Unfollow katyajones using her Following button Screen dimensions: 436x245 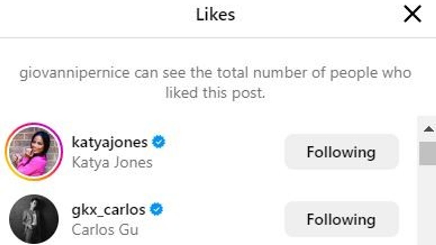pos(341,152)
